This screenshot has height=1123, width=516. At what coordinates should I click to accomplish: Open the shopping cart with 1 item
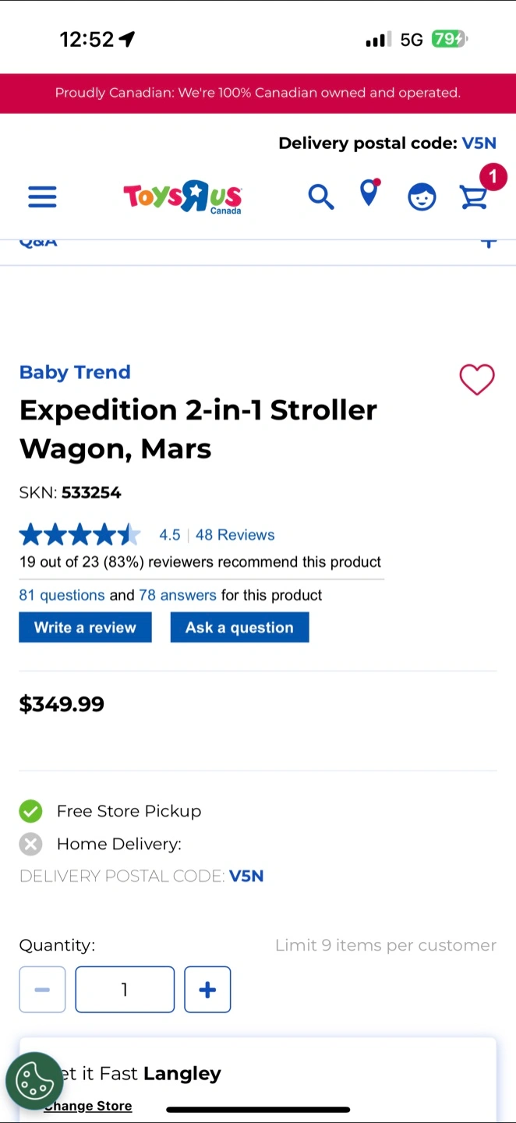point(475,196)
